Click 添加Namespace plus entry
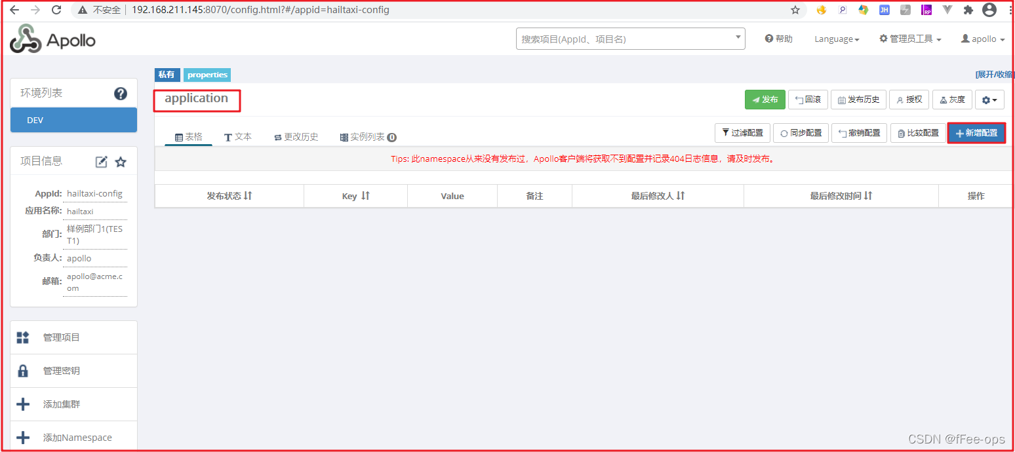 tap(74, 437)
